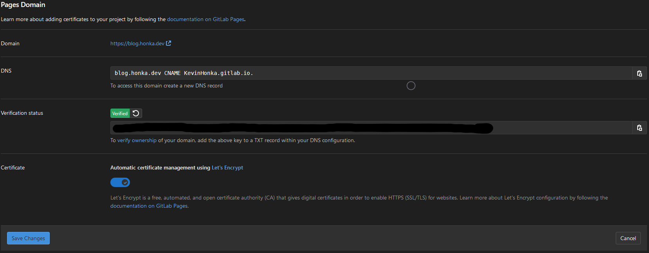649x253 pixels.
Task: Copy the verification code to clipboard
Action: (x=639, y=128)
